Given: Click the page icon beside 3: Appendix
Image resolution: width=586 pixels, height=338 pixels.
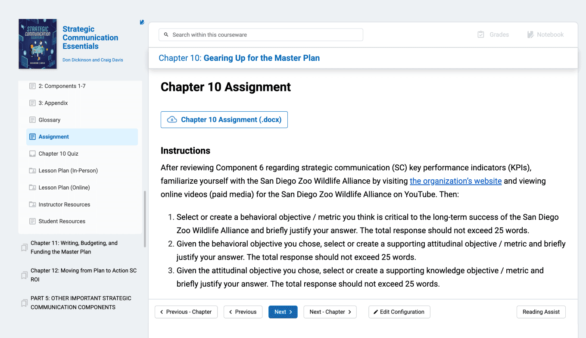Looking at the screenshot, I should [32, 103].
